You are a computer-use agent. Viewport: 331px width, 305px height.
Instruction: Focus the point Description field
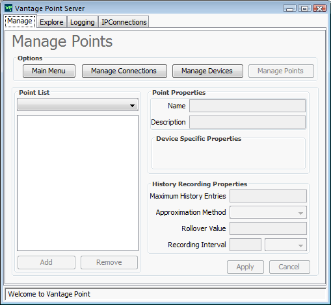point(247,122)
